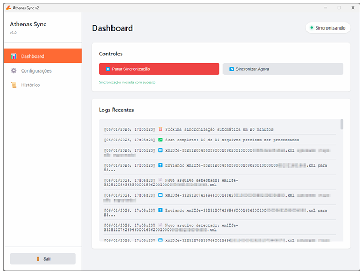Viewport: 363px width, 274px height.
Task: Stop syncing with Parar Sincronização button
Action: pyautogui.click(x=159, y=69)
